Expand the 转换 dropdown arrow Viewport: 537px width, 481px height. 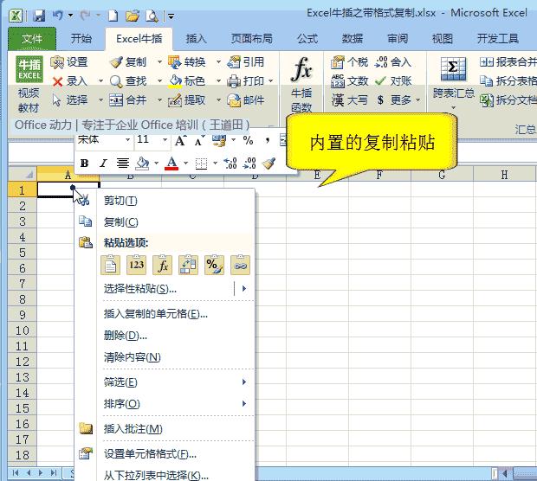[218, 62]
